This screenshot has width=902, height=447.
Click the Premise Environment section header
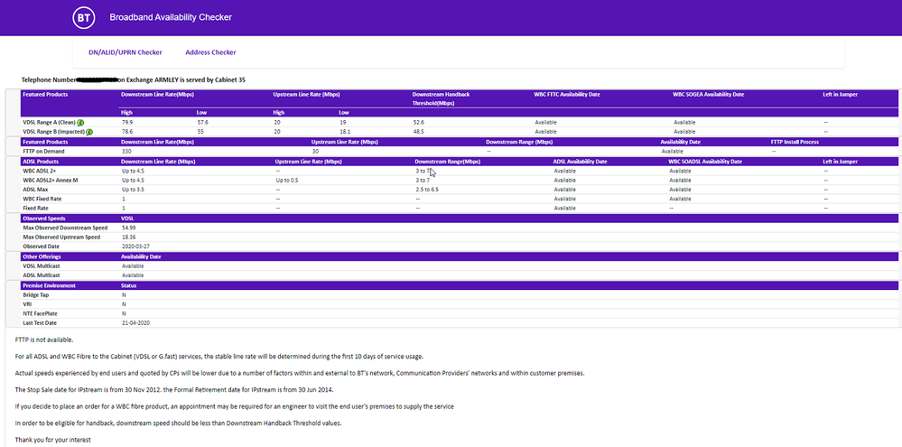point(50,285)
